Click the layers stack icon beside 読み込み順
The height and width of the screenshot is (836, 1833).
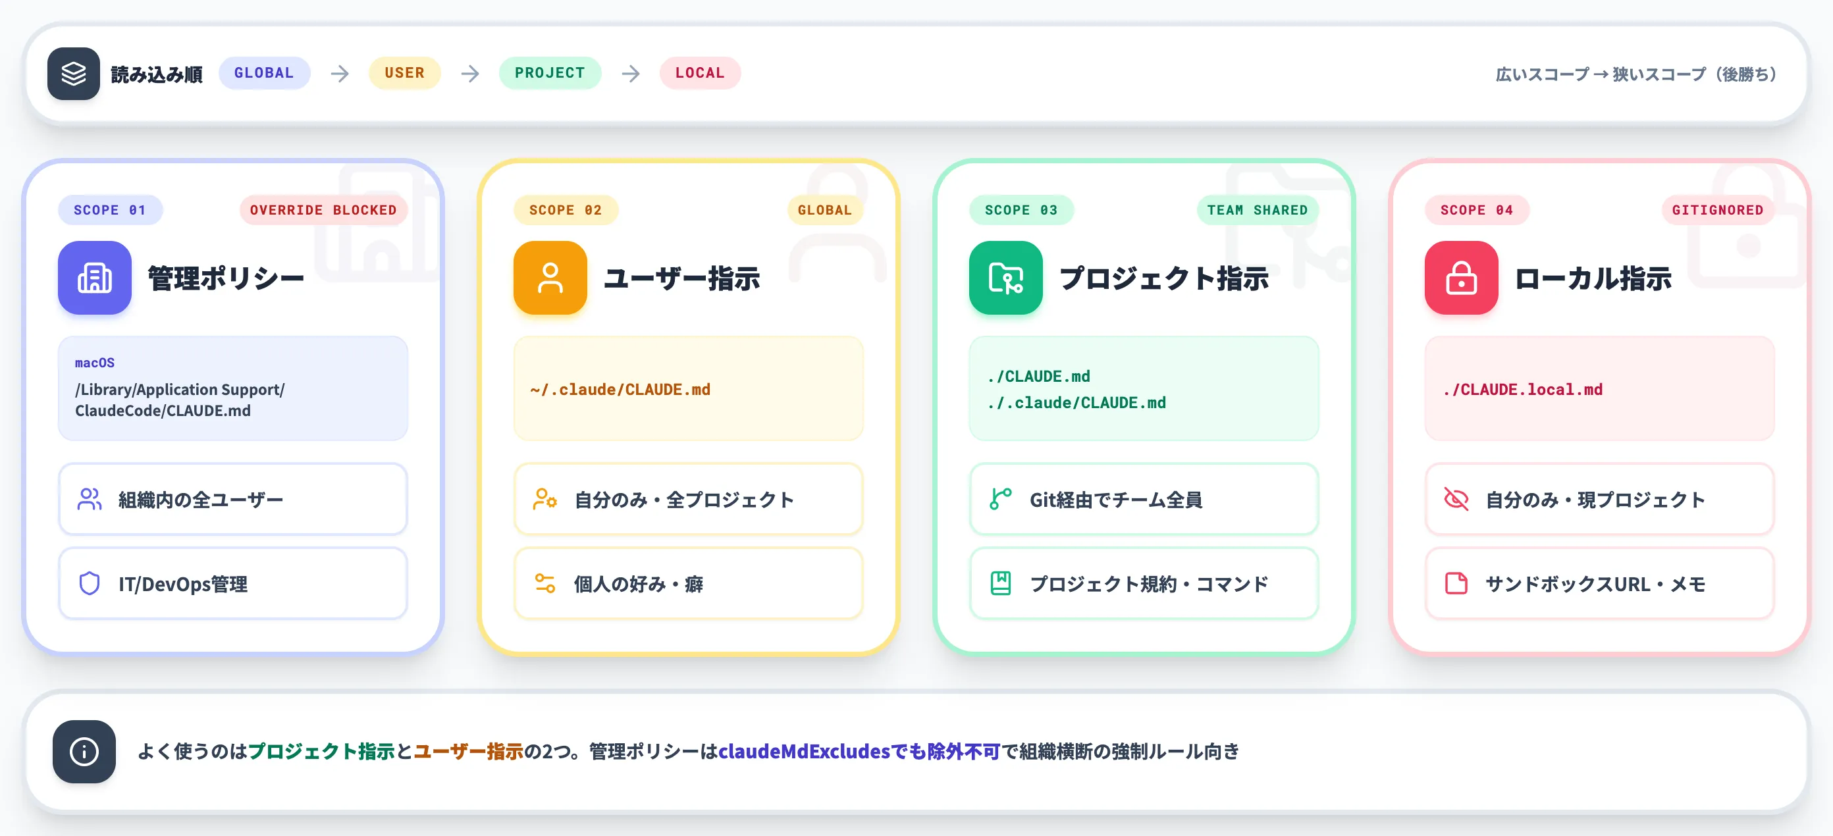point(73,73)
